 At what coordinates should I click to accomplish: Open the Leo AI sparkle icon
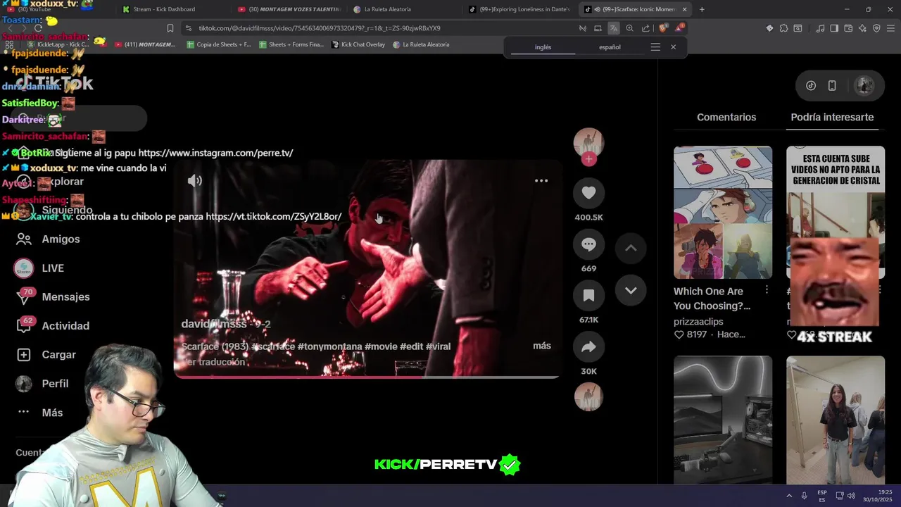pos(862,28)
